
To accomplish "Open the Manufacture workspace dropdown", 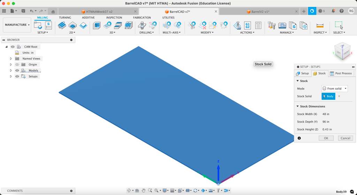I will [17, 25].
